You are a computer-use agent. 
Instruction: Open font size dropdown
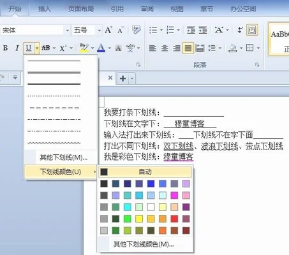[x=99, y=31]
